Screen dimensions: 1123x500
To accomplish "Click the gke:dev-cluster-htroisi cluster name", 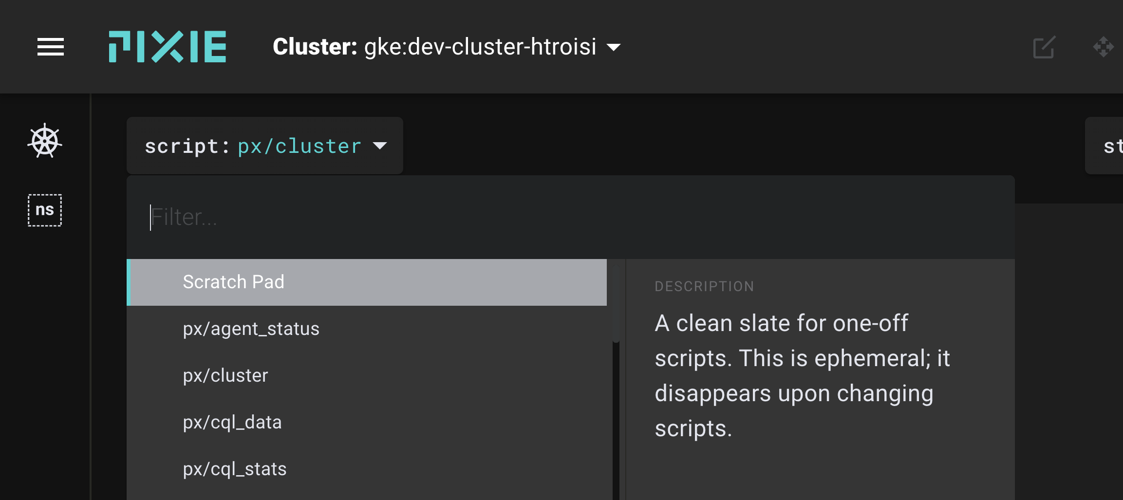I will [480, 47].
